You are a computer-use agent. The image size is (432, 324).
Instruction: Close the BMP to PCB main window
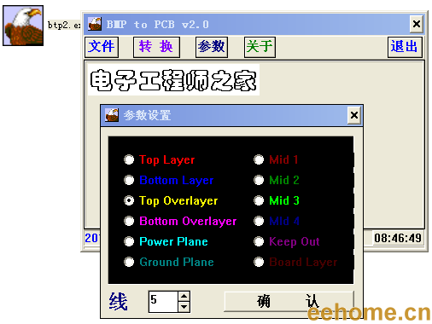click(x=417, y=24)
